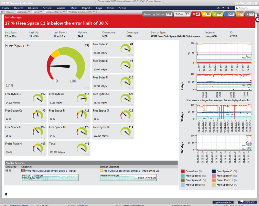Click the FEEDBACK button
This screenshot has height=206, width=259.
(247, 202)
